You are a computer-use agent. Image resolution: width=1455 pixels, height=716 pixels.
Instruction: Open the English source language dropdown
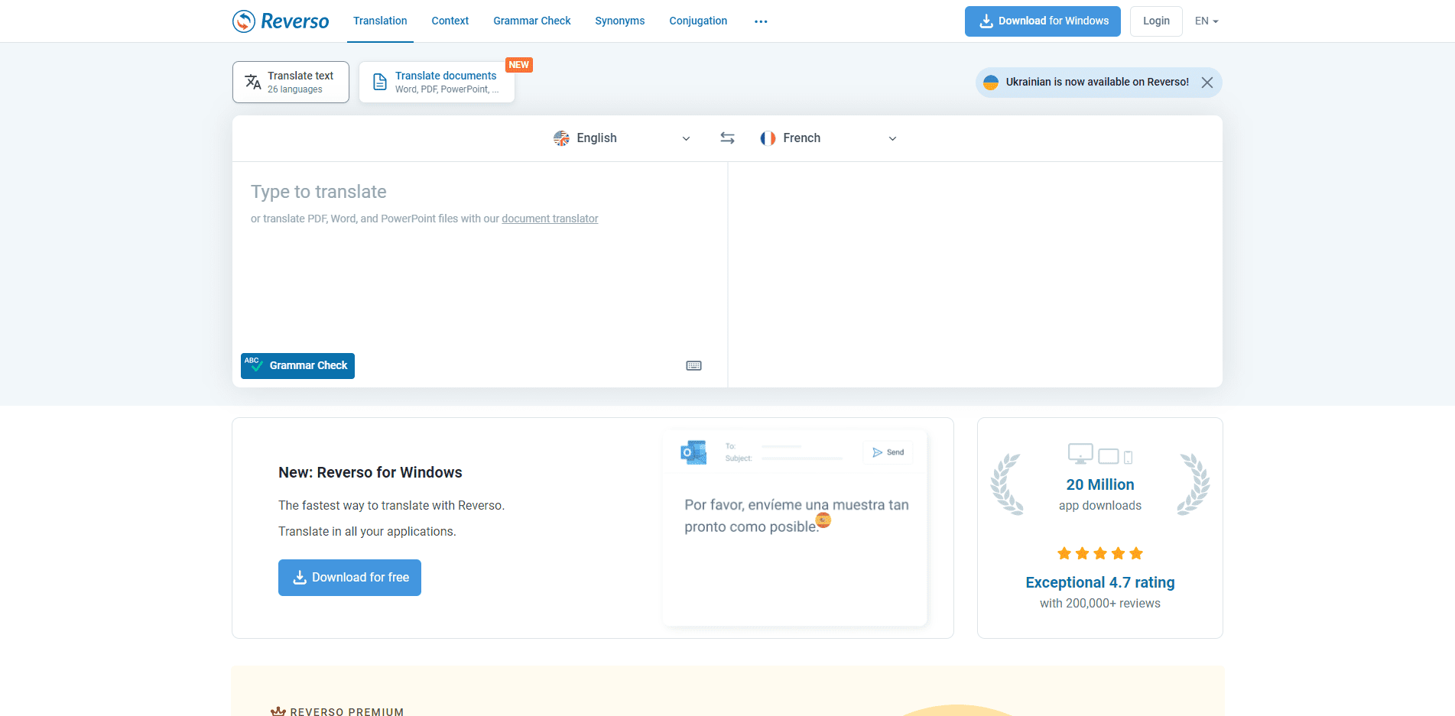(x=685, y=138)
